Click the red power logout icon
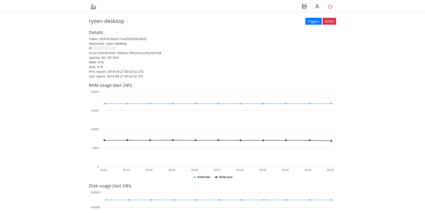Image resolution: width=425 pixels, height=213 pixels. pyautogui.click(x=330, y=6)
